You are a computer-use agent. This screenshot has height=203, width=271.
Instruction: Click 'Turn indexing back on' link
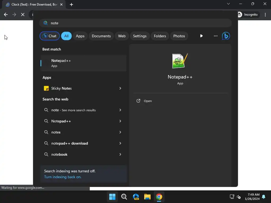pyautogui.click(x=63, y=177)
